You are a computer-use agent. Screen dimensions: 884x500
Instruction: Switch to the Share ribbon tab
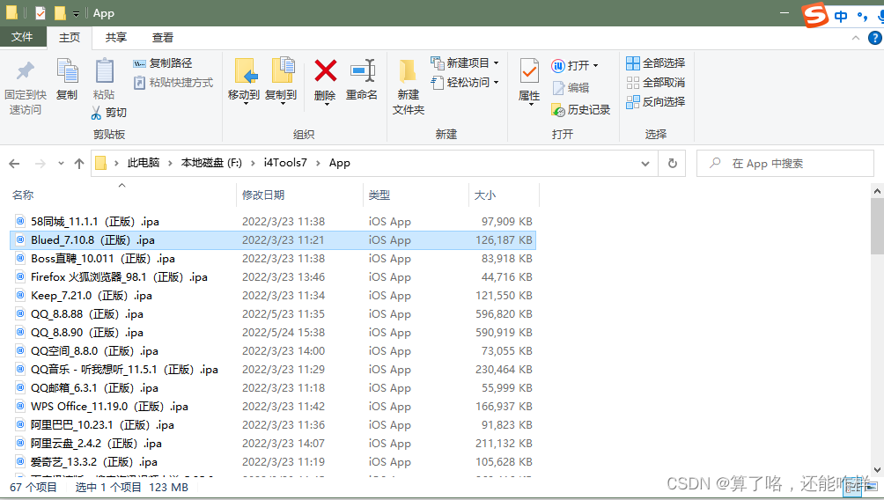116,38
